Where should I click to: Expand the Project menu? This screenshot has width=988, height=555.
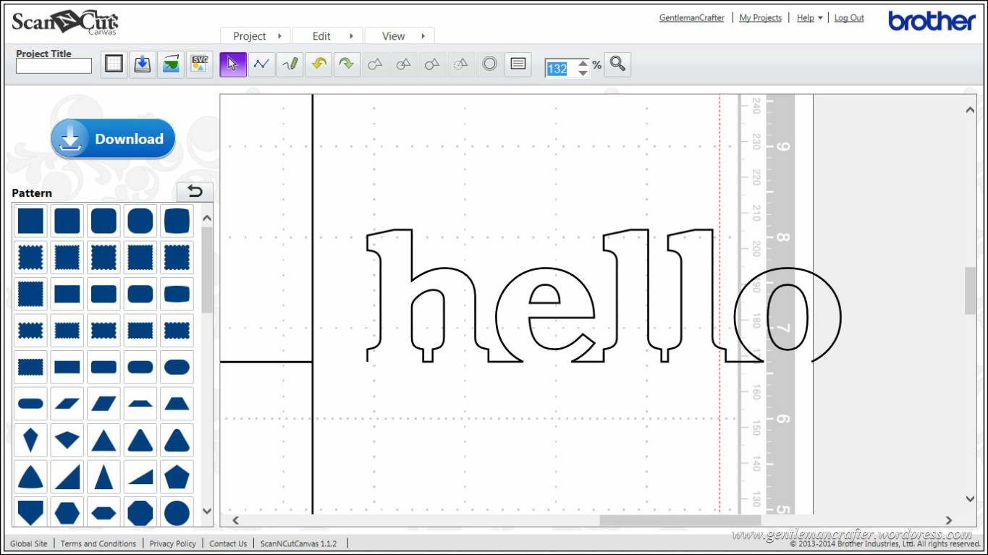point(256,36)
